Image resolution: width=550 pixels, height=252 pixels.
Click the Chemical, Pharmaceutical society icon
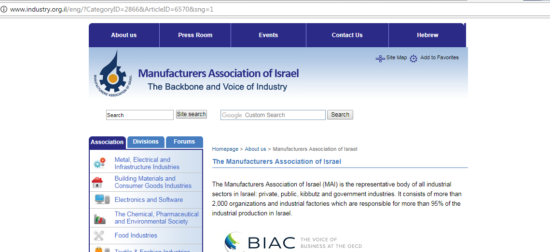tap(99, 219)
